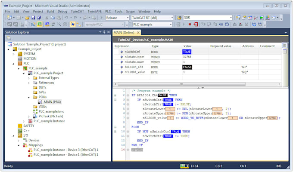Click the Expression column header
Image resolution: width=293 pixels, height=172 pixels.
click(122, 46)
